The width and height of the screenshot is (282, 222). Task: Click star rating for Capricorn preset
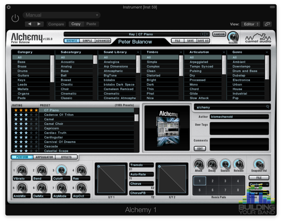(26, 128)
